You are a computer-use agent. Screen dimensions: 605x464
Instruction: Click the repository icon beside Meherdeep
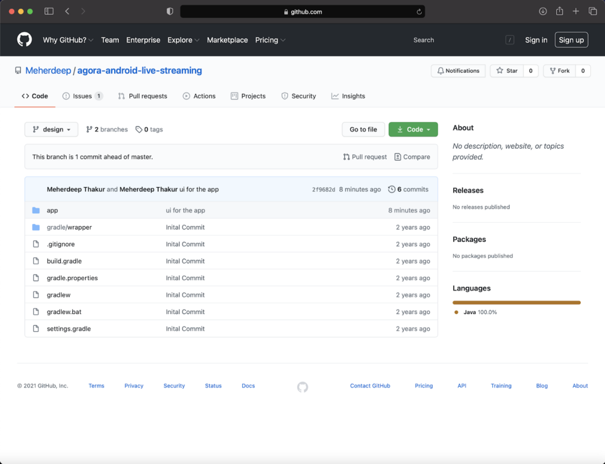coord(18,70)
